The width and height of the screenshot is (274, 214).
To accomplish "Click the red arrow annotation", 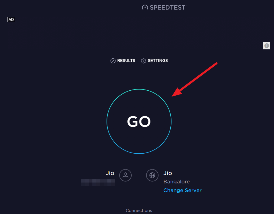I will 195,79.
